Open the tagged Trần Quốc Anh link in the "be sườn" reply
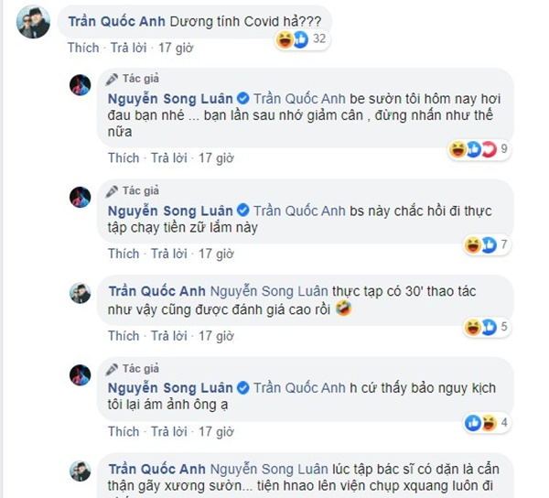 [x=300, y=99]
